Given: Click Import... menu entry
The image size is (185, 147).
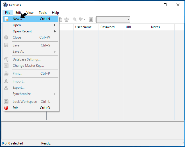Looking at the screenshot, I should coord(31,81).
